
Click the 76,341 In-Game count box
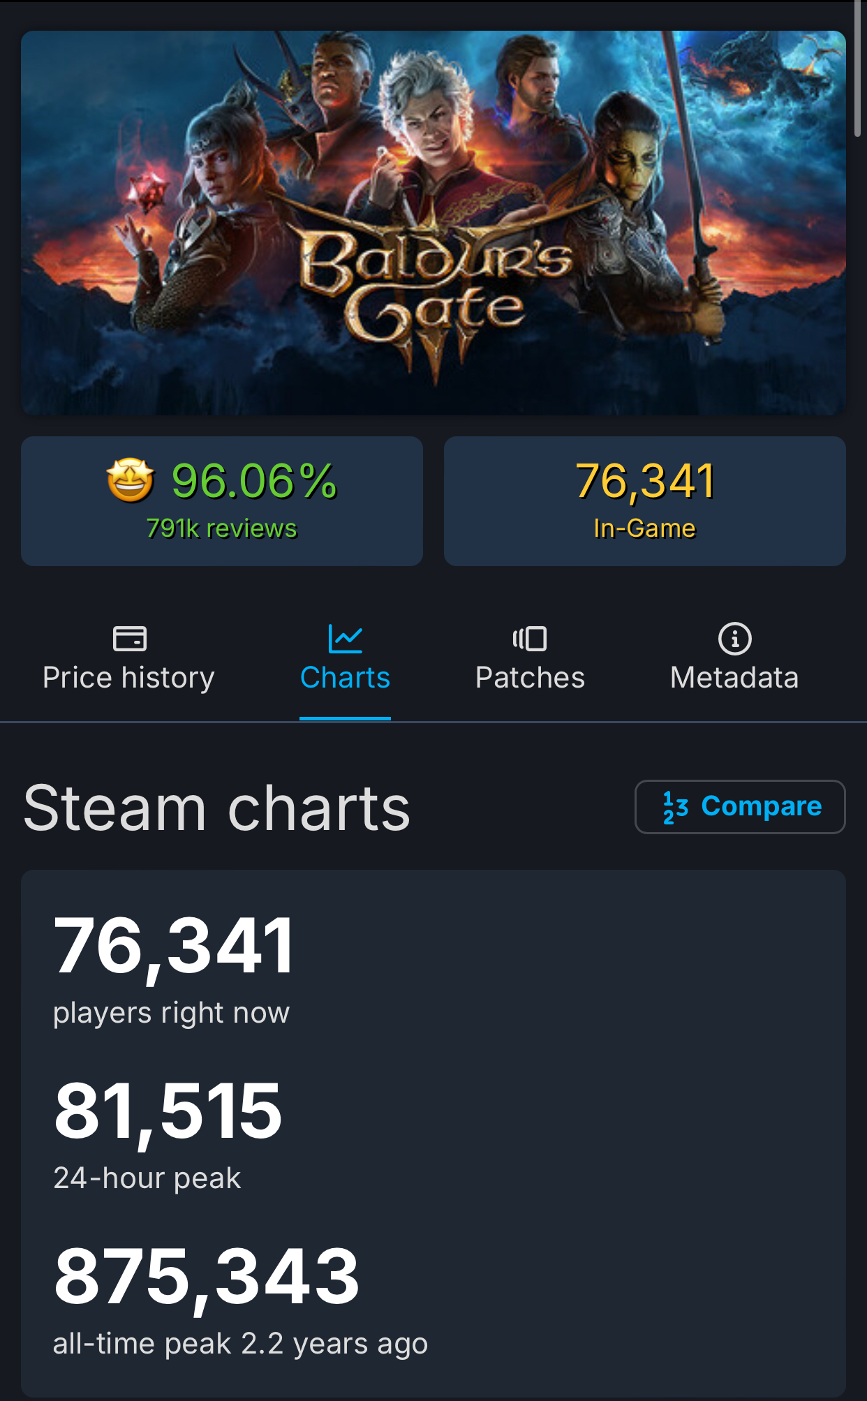(x=644, y=501)
